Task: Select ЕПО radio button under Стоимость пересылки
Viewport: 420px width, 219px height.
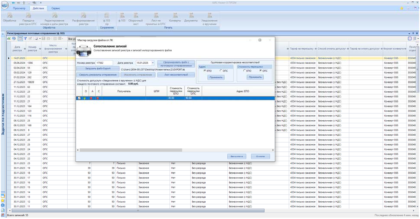Action: [x=244, y=71]
